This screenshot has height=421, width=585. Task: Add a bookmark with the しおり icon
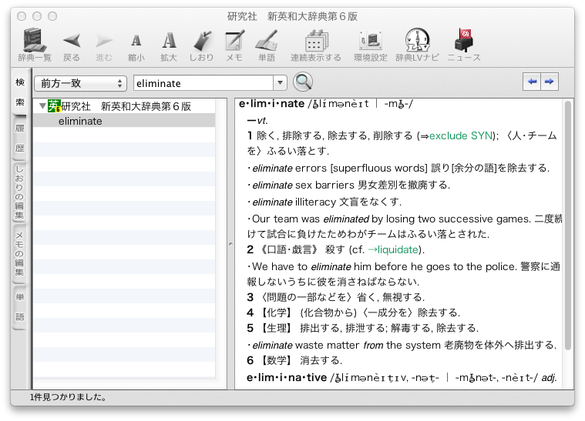pyautogui.click(x=201, y=45)
